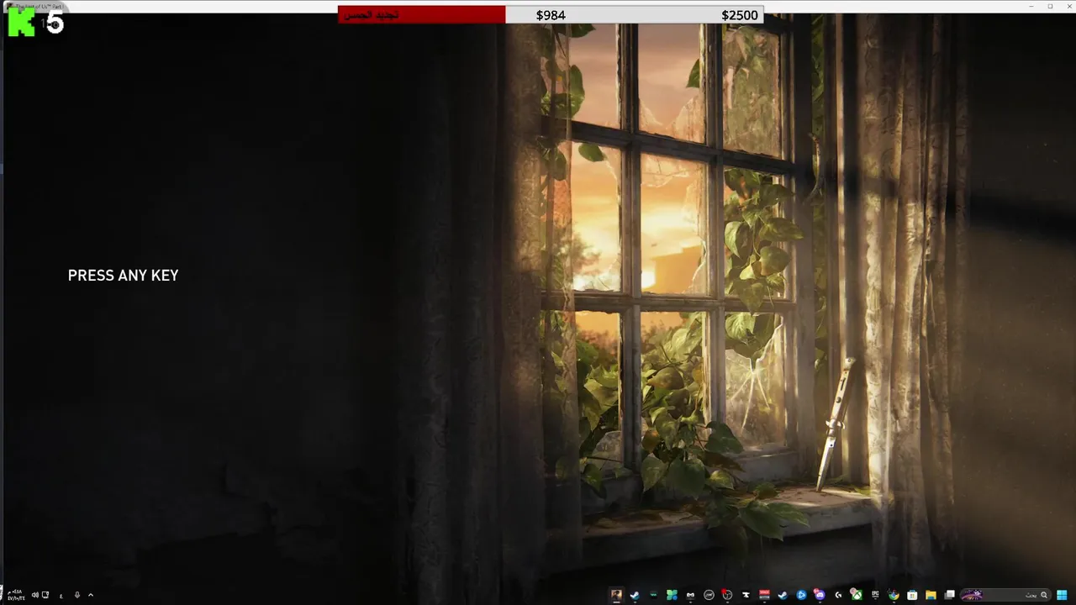1076x605 pixels.
Task: Click the taskbar search box
Action: coord(1005,595)
